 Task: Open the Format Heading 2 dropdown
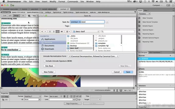coord(33,96)
